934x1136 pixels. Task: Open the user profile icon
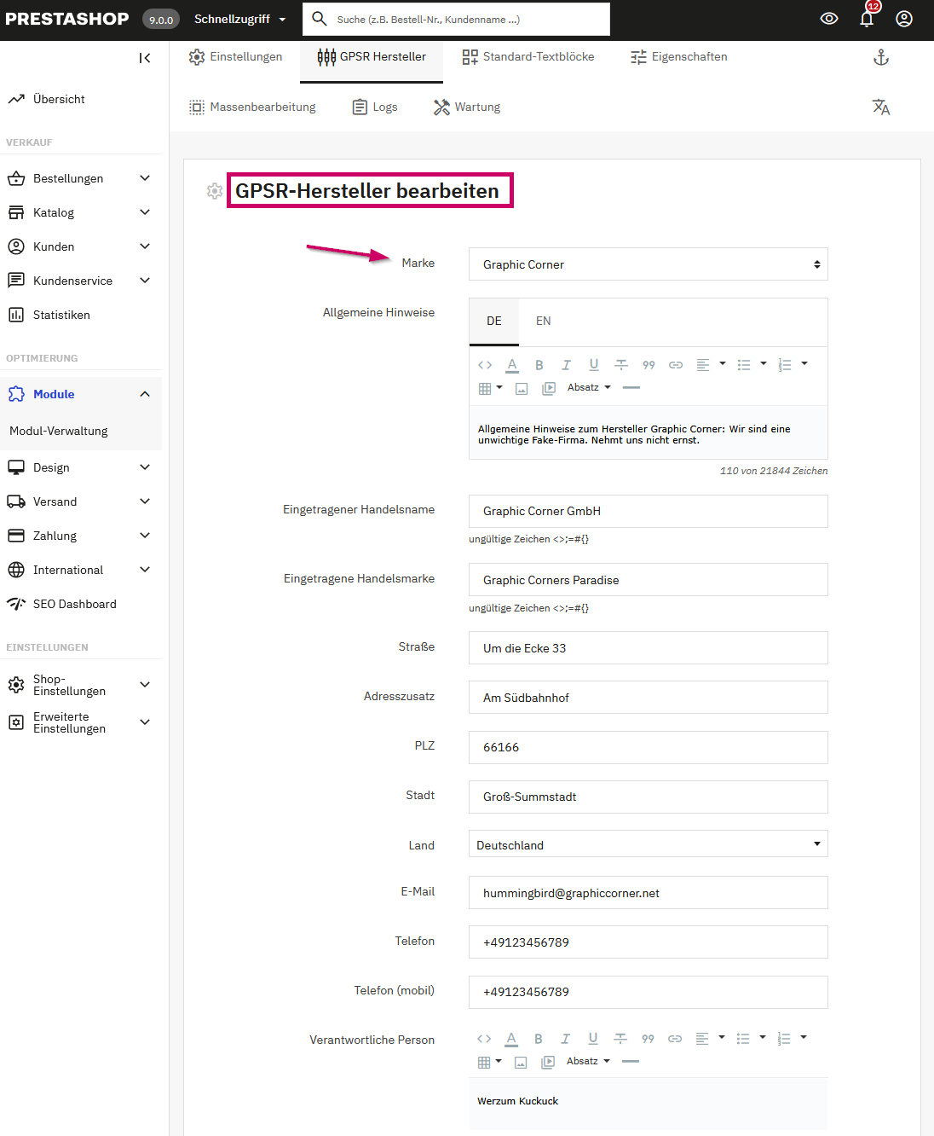tap(904, 19)
